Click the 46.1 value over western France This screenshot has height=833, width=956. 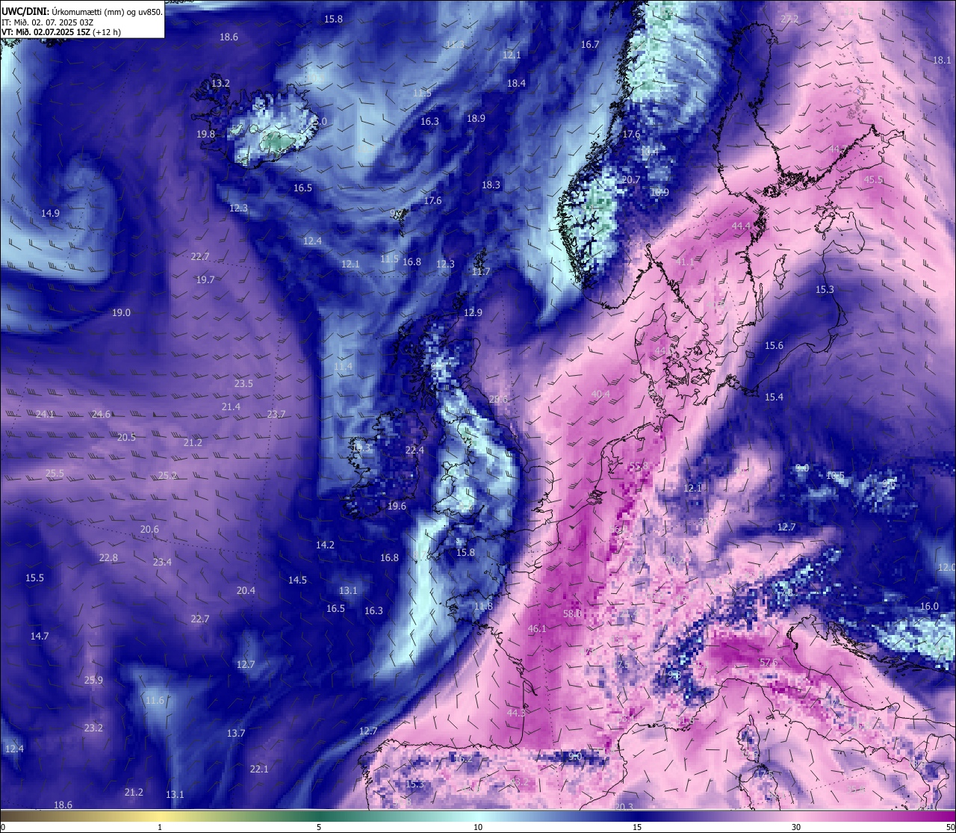tap(537, 629)
